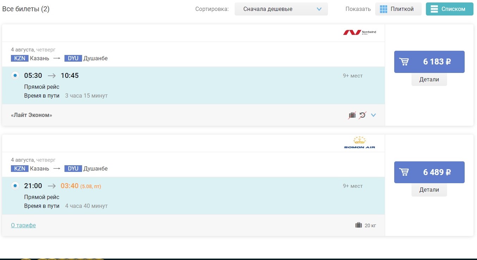Click the Nordwind airline logo
Viewport: 477px width, 260px height.
click(359, 32)
